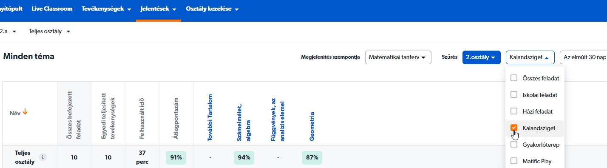The width and height of the screenshot is (607, 168).
Task: Click the Geometria column heading link
Action: pyautogui.click(x=312, y=126)
